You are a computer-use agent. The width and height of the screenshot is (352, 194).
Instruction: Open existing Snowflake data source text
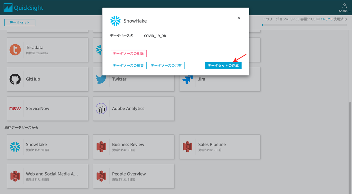coord(36,144)
